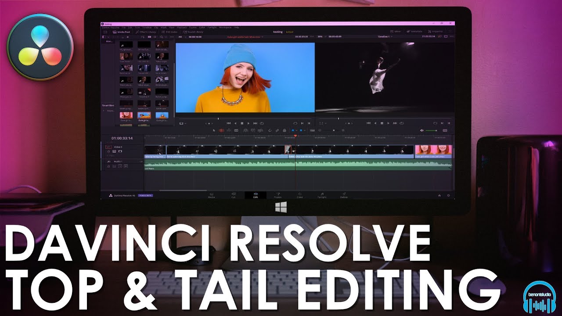Switch to the Cut page
Image resolution: width=562 pixels, height=316 pixels.
(234, 195)
